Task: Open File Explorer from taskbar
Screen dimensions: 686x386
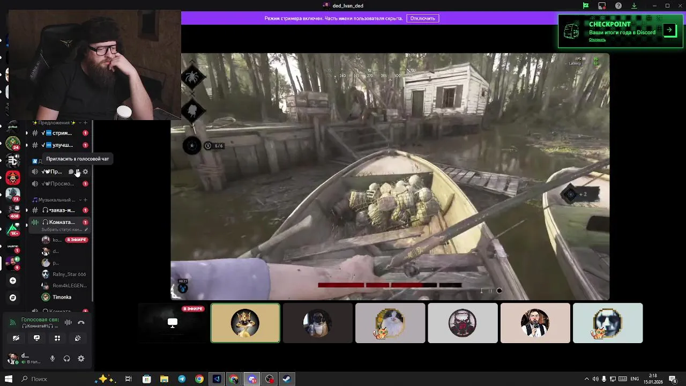Action: [164, 379]
